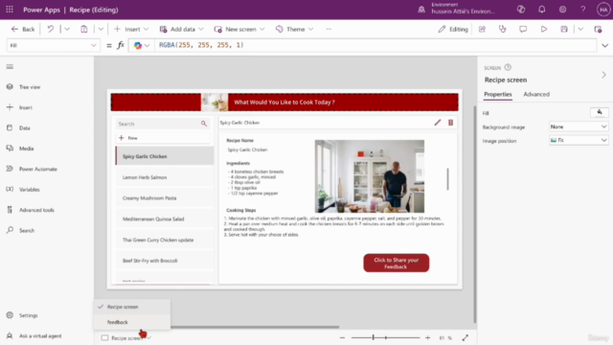Image resolution: width=613 pixels, height=345 pixels.
Task: Switch to the Advanced tab
Action: click(x=536, y=94)
